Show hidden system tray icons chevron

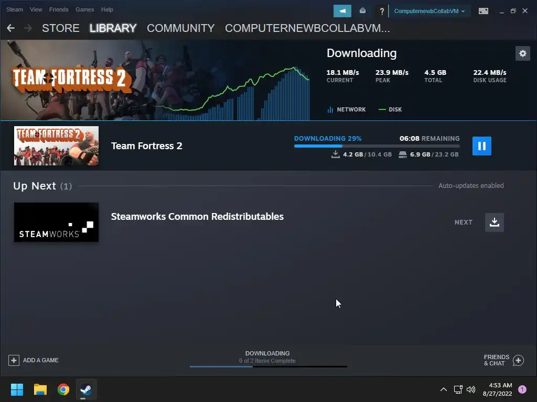tap(443, 389)
